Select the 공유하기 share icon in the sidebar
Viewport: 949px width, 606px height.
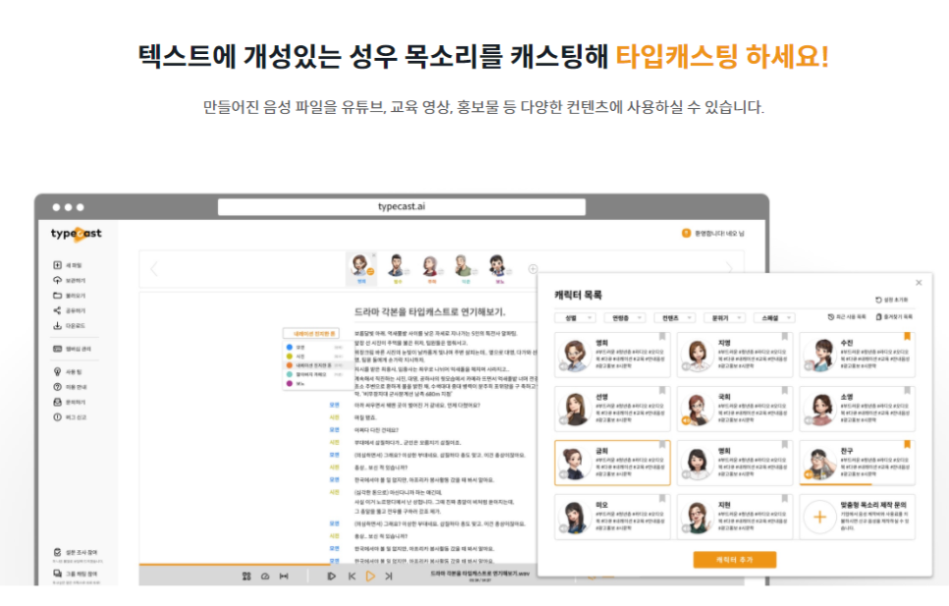pyautogui.click(x=58, y=310)
